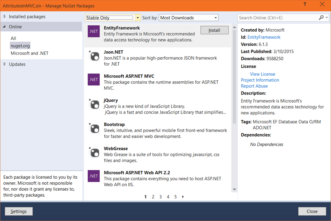Viewport: 331px width, 221px height.
Task: Select the All source
Action: (13, 38)
